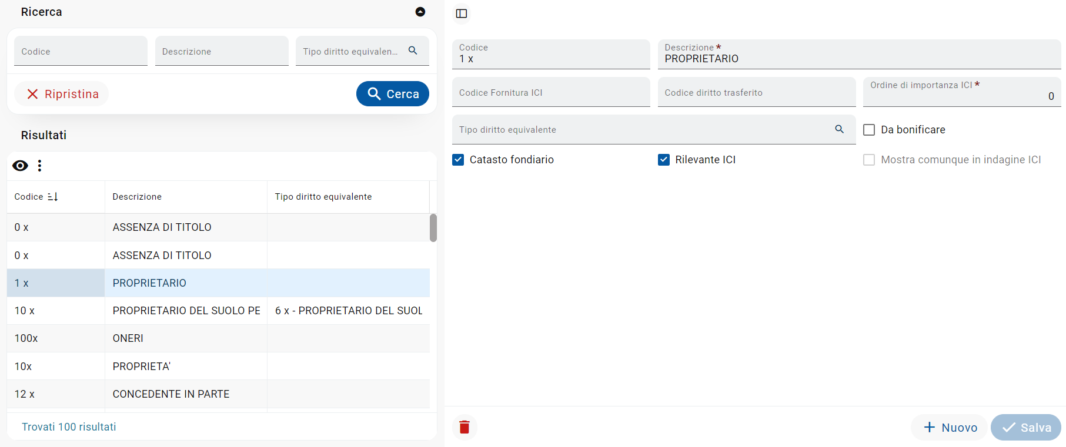Sort results by Codice column icon
The height and width of the screenshot is (447, 1066).
(x=52, y=197)
